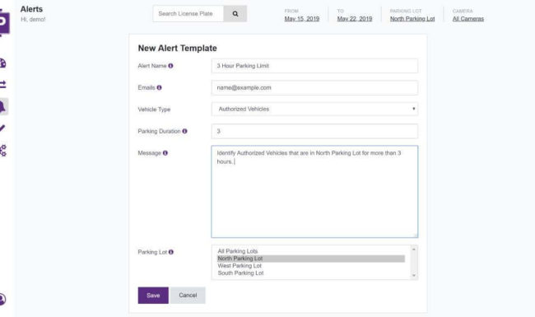Open the From date May 15, 2019
This screenshot has height=317, width=535.
pyautogui.click(x=302, y=19)
